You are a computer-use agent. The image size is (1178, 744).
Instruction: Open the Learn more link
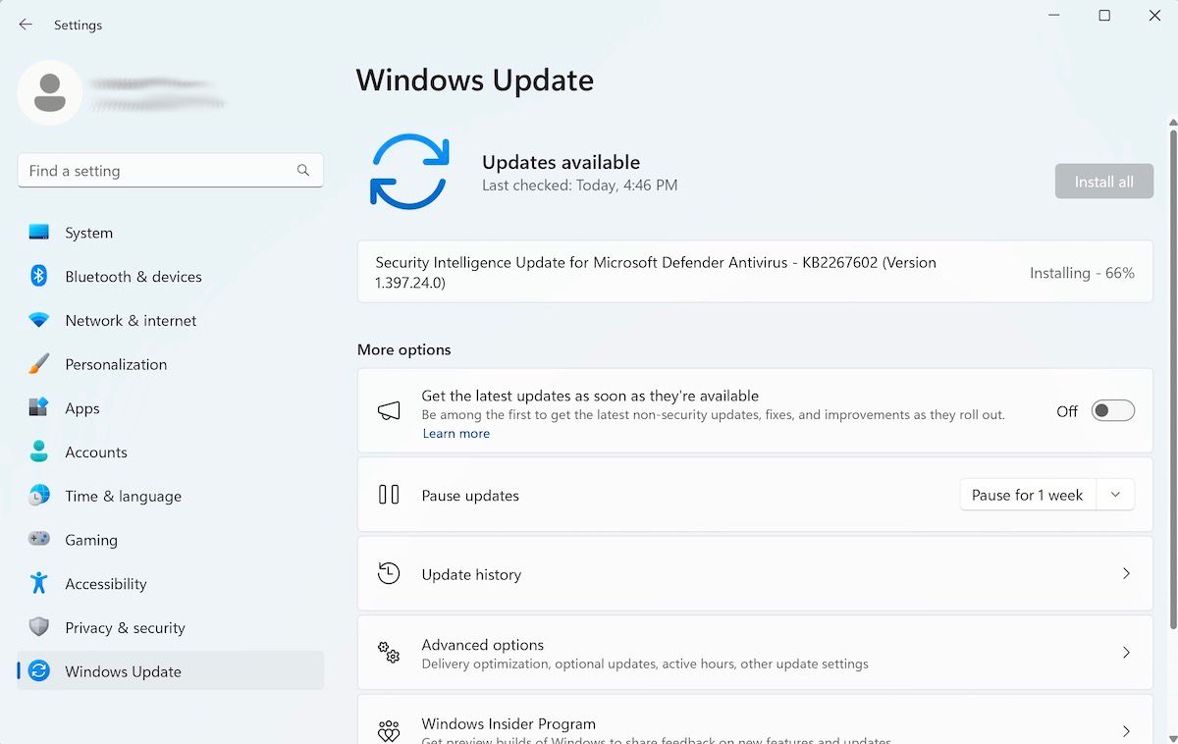click(x=455, y=433)
